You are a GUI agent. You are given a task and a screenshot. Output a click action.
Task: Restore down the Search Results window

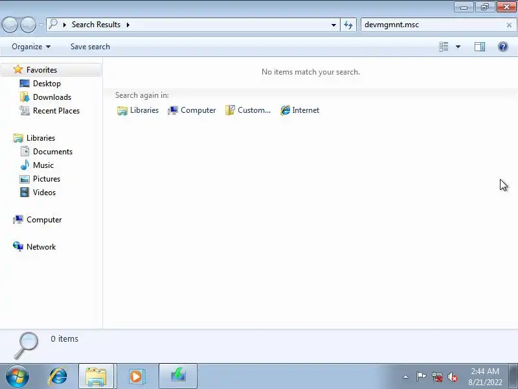(x=484, y=7)
